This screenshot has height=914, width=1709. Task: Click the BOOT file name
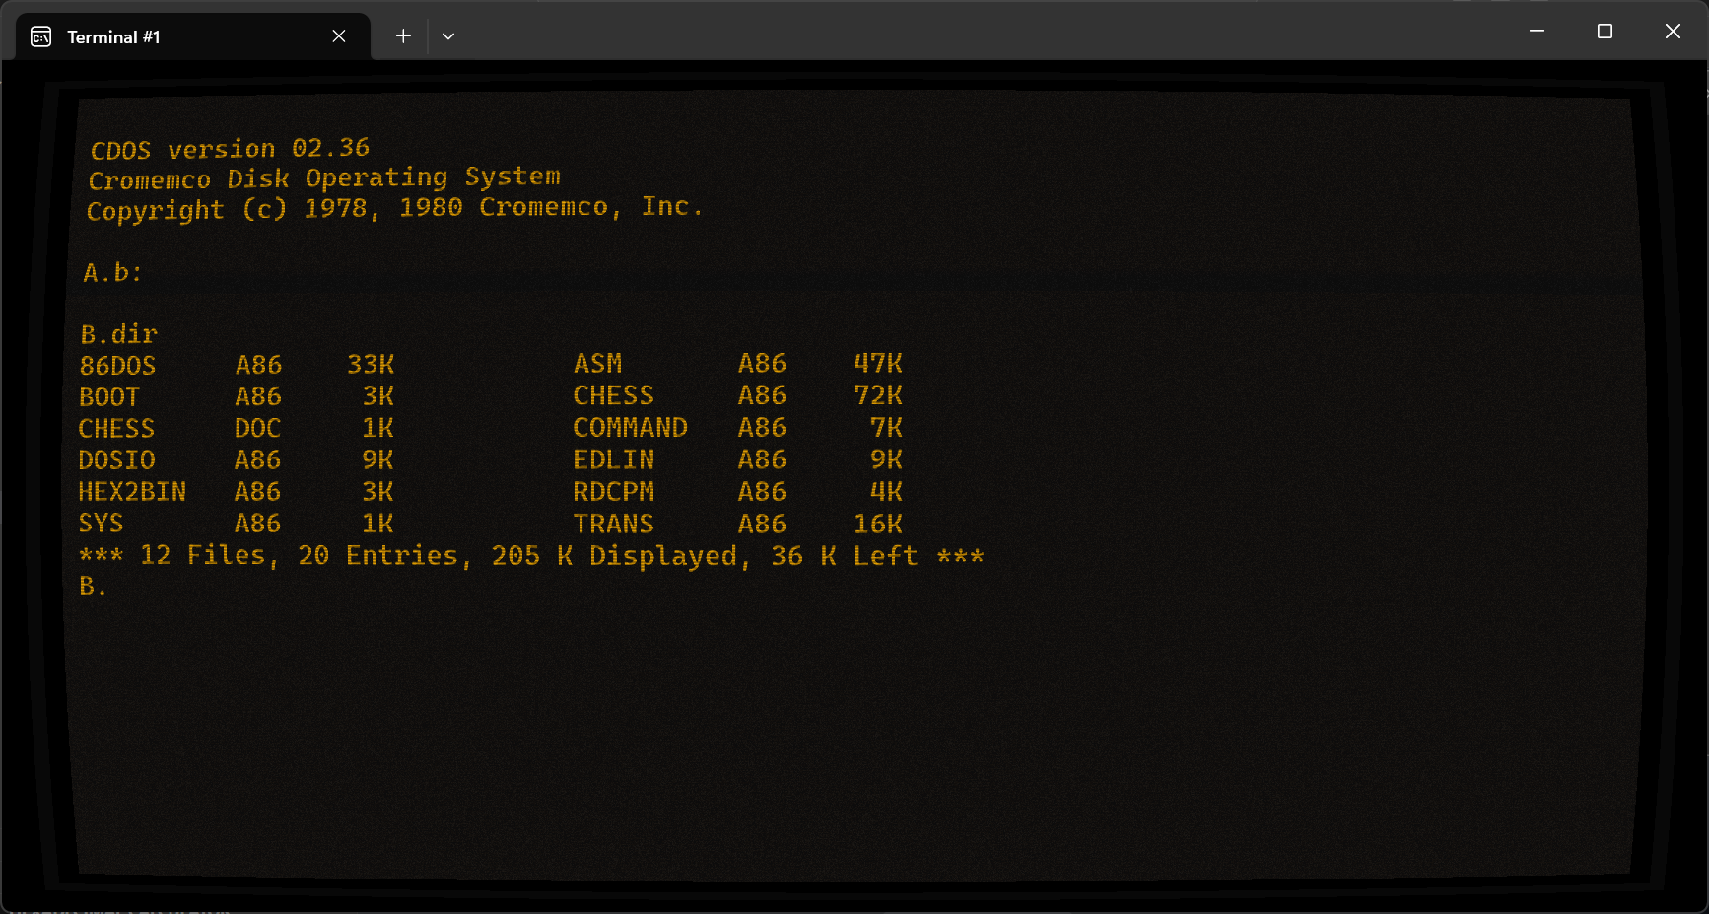click(109, 396)
